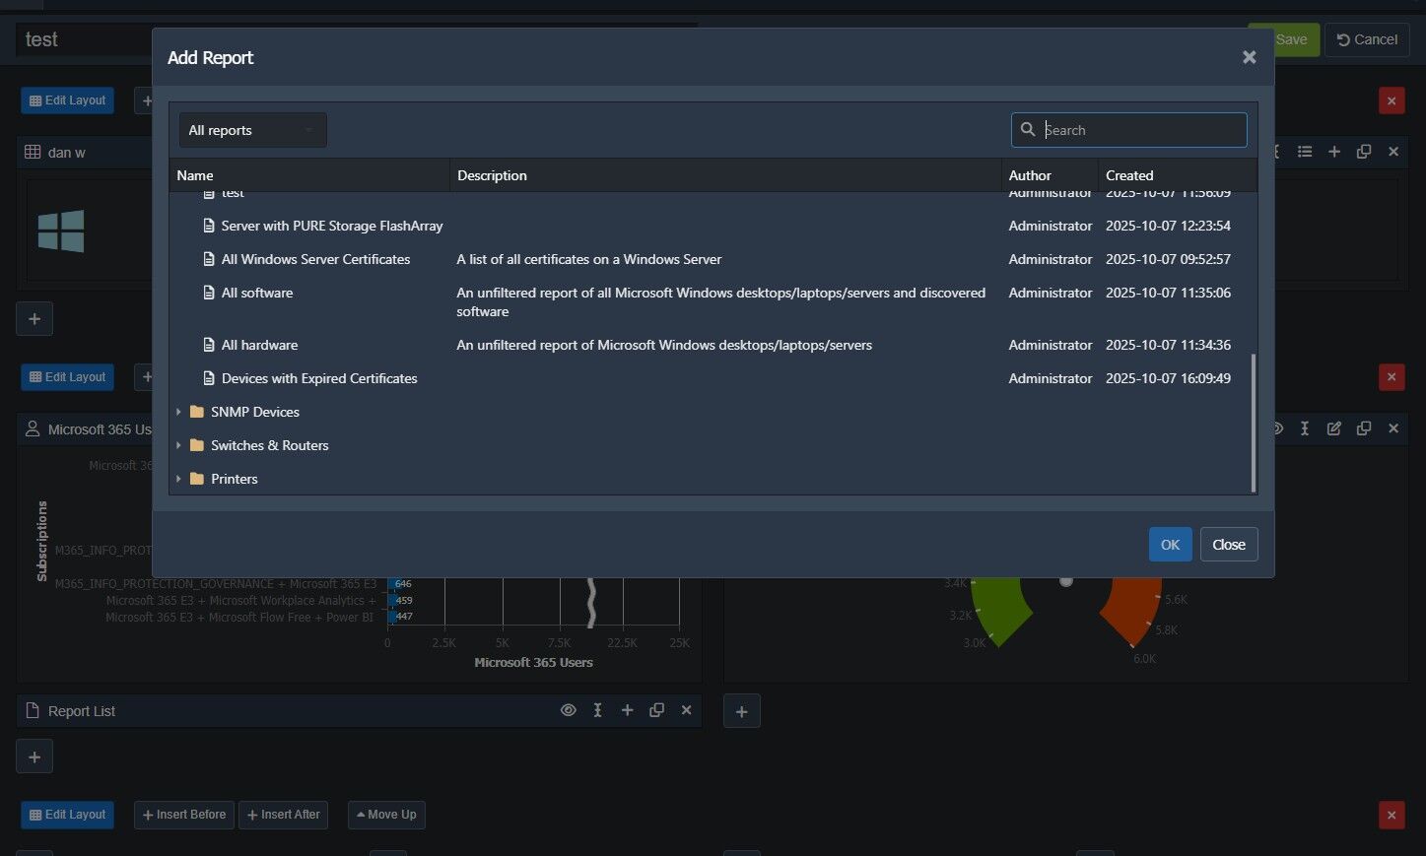Image resolution: width=1426 pixels, height=856 pixels.
Task: Click the list icon in the dan w panel header
Action: (1305, 152)
